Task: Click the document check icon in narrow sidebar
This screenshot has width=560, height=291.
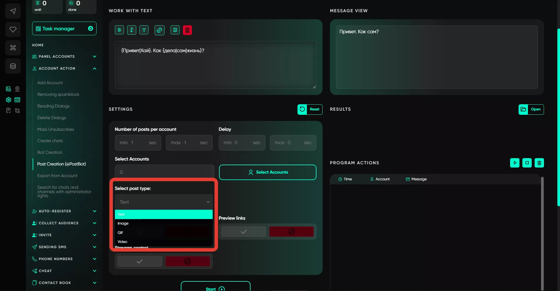Action: coord(8,111)
